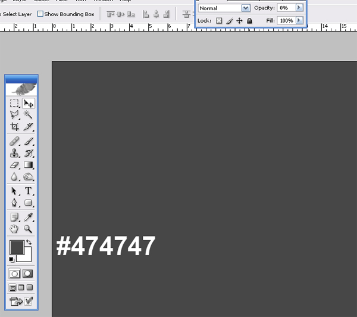
Task: Select the Move tool
Action: click(29, 103)
